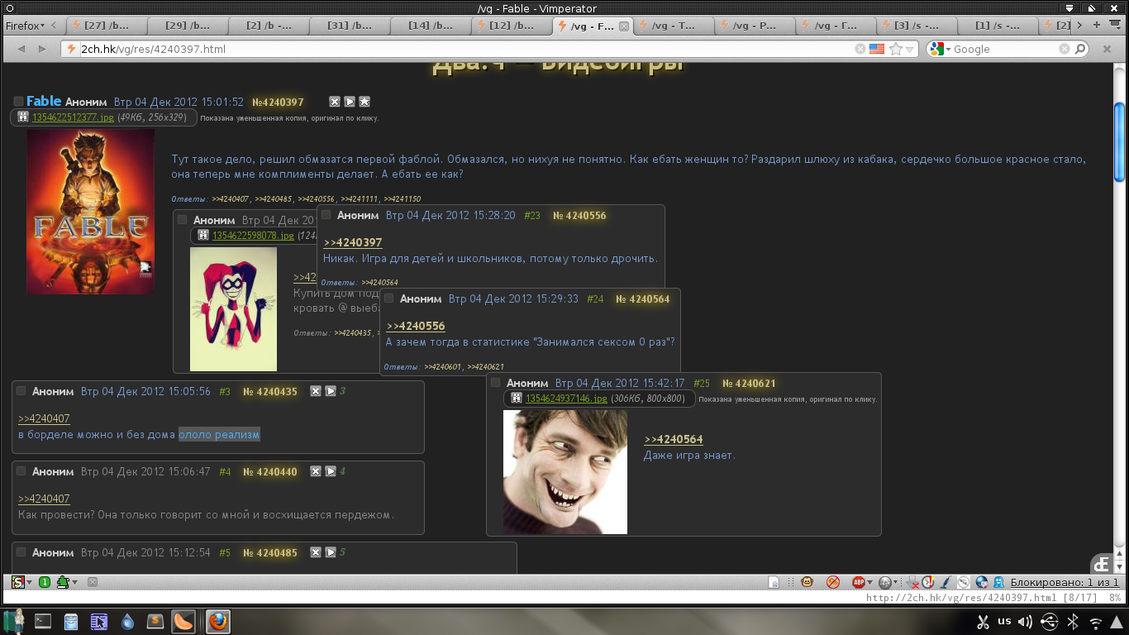1129x635 pixels.
Task: Bookmark page with the star icon
Action: (x=896, y=49)
